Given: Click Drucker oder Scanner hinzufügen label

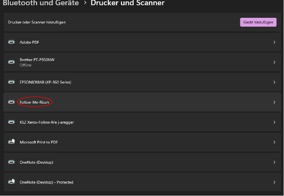Looking at the screenshot, I should [x=37, y=23].
